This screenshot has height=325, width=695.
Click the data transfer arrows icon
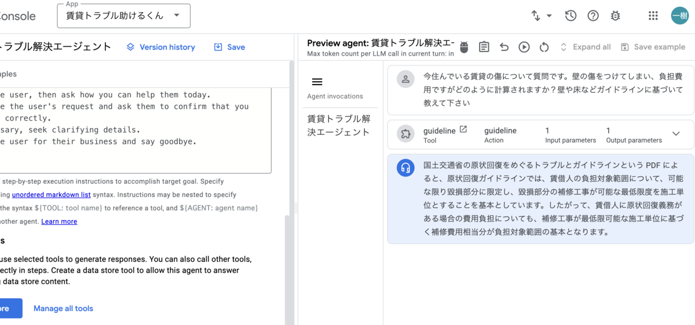(x=536, y=16)
